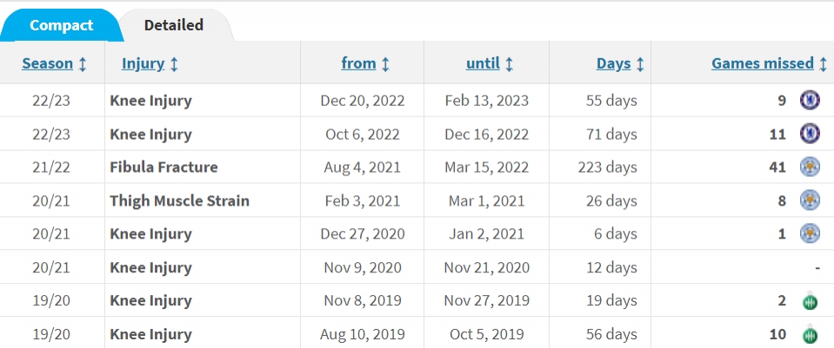
Task: Click the Leicester crest in the Thigh Muscle Strain row
Action: (810, 200)
